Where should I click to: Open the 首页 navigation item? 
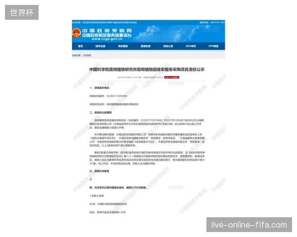(81, 46)
